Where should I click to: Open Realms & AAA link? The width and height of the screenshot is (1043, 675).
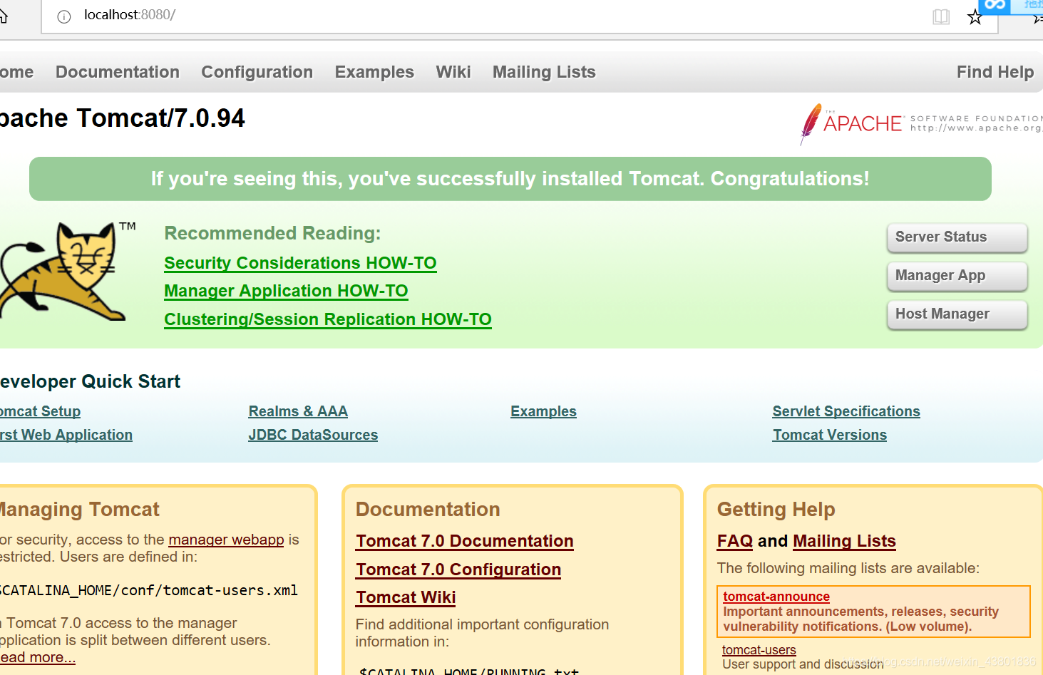click(x=298, y=411)
